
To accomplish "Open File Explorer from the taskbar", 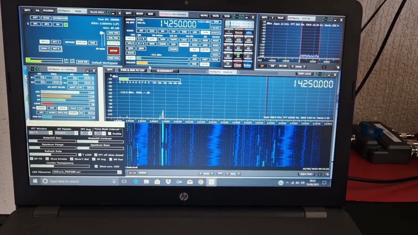I will click(x=146, y=181).
